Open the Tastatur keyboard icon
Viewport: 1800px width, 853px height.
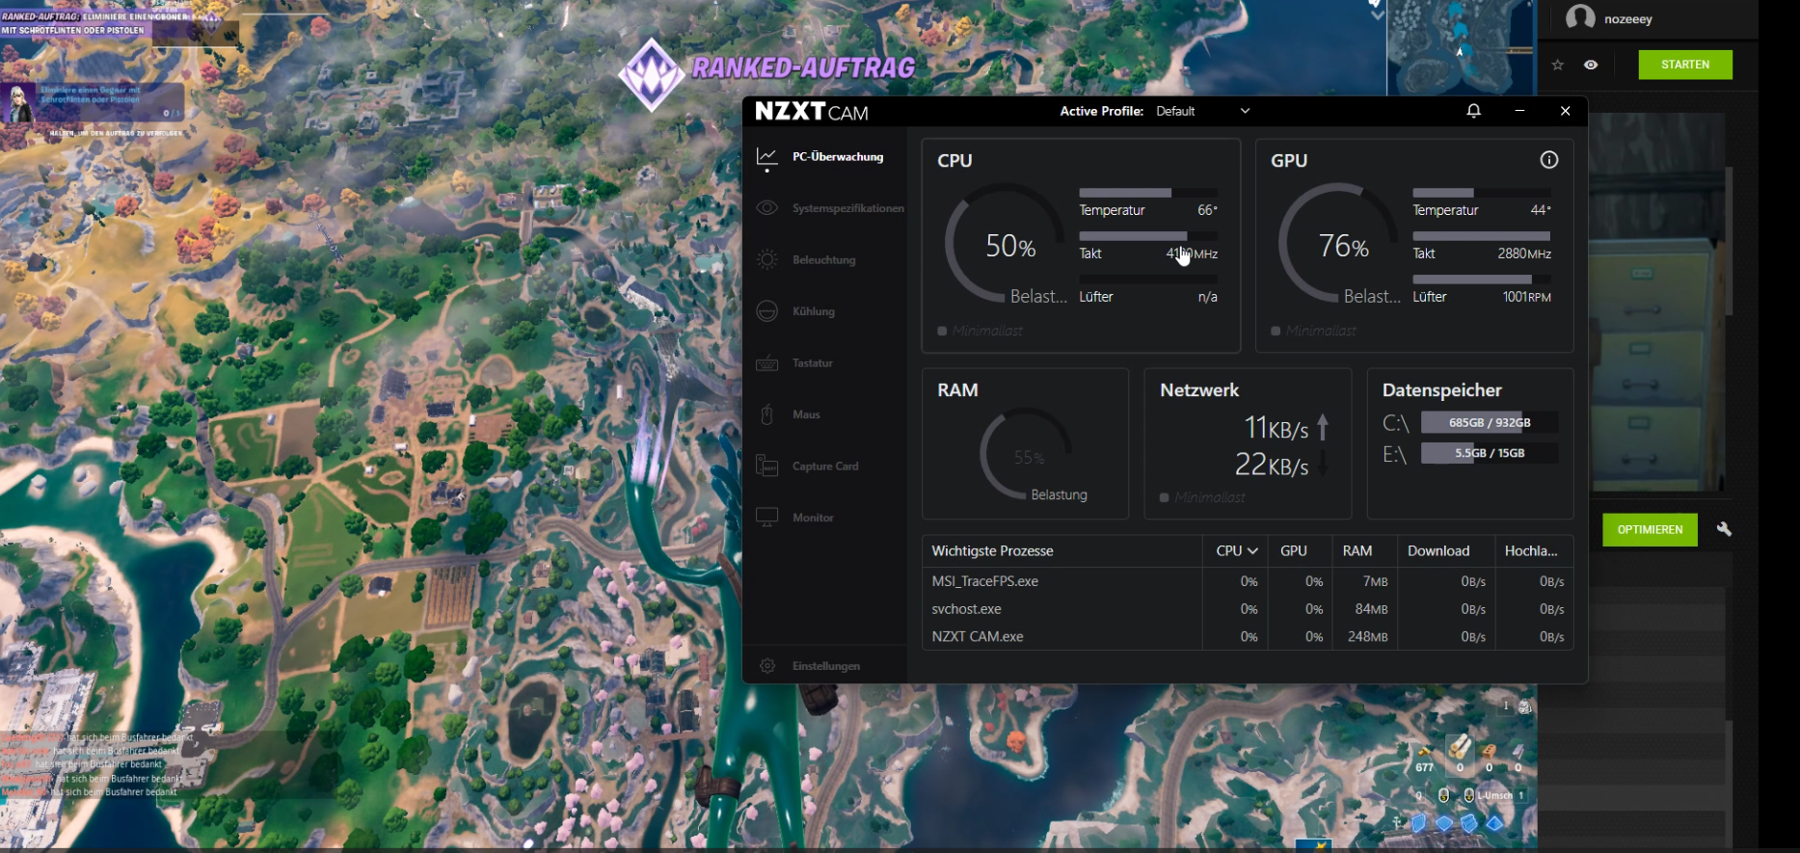(x=767, y=363)
